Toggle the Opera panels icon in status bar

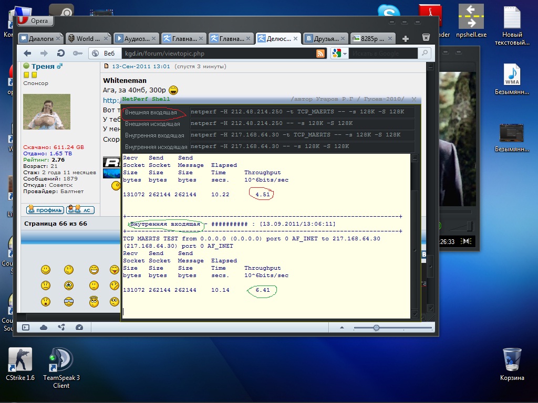[25, 327]
